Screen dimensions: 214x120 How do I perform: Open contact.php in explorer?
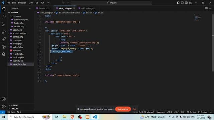tap(18, 37)
